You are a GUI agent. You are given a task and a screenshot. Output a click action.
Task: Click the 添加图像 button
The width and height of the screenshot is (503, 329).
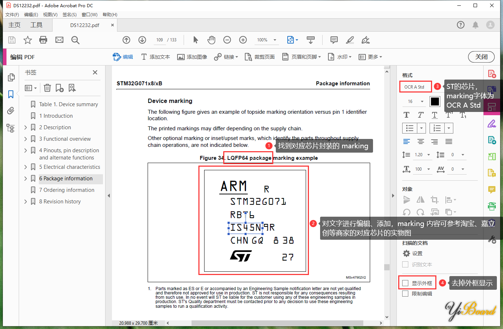192,57
